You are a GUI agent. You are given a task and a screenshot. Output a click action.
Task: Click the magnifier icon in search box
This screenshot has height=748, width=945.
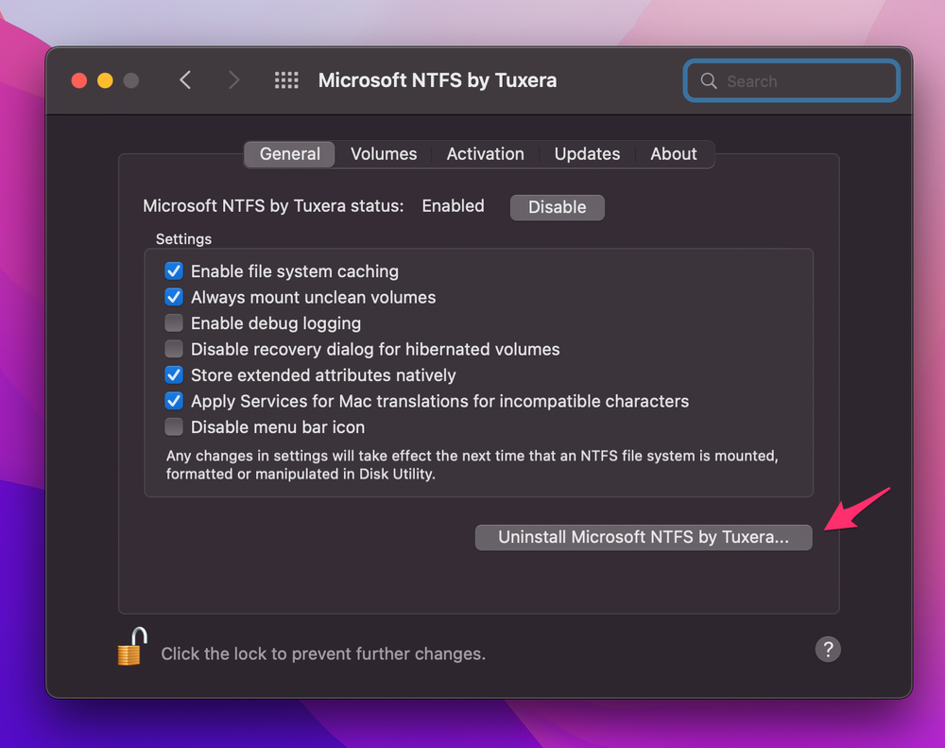click(x=709, y=80)
